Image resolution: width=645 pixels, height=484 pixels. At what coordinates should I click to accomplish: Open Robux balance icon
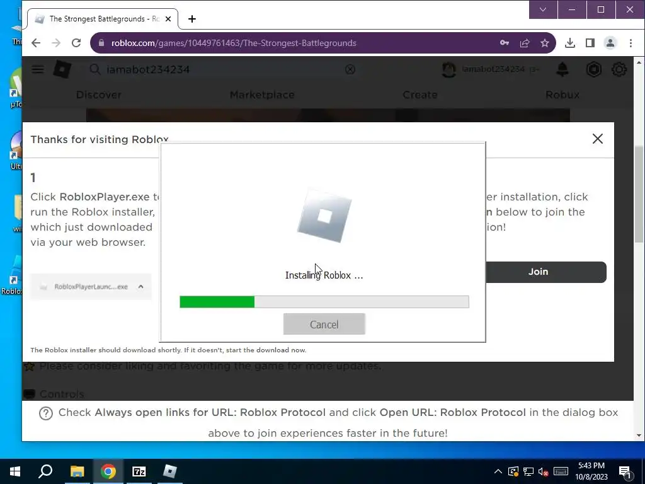pyautogui.click(x=593, y=69)
